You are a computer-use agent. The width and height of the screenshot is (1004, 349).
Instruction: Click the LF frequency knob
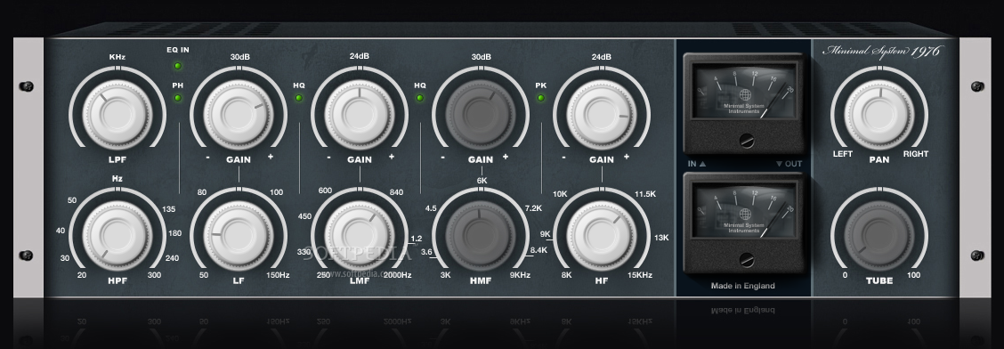pyautogui.click(x=239, y=236)
